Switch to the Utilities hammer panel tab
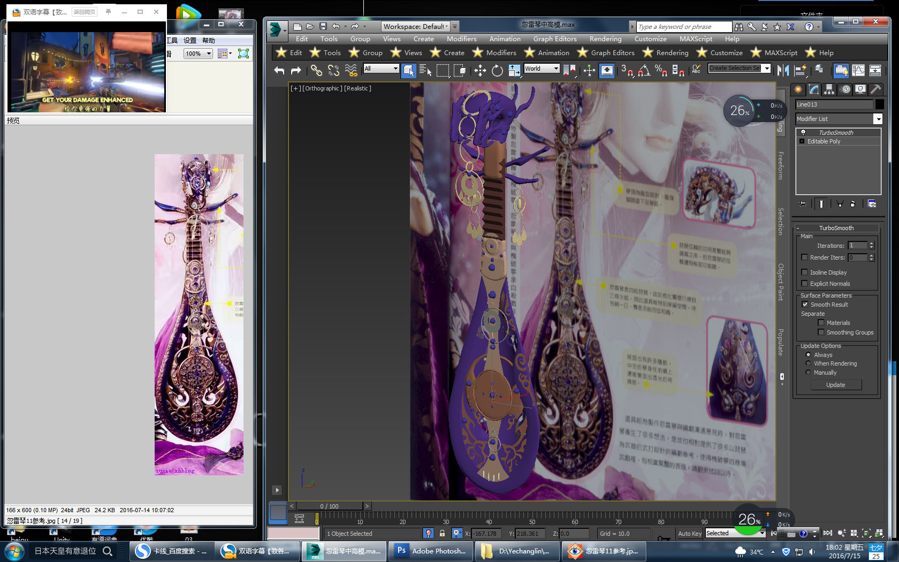This screenshot has width=899, height=562. (x=876, y=89)
